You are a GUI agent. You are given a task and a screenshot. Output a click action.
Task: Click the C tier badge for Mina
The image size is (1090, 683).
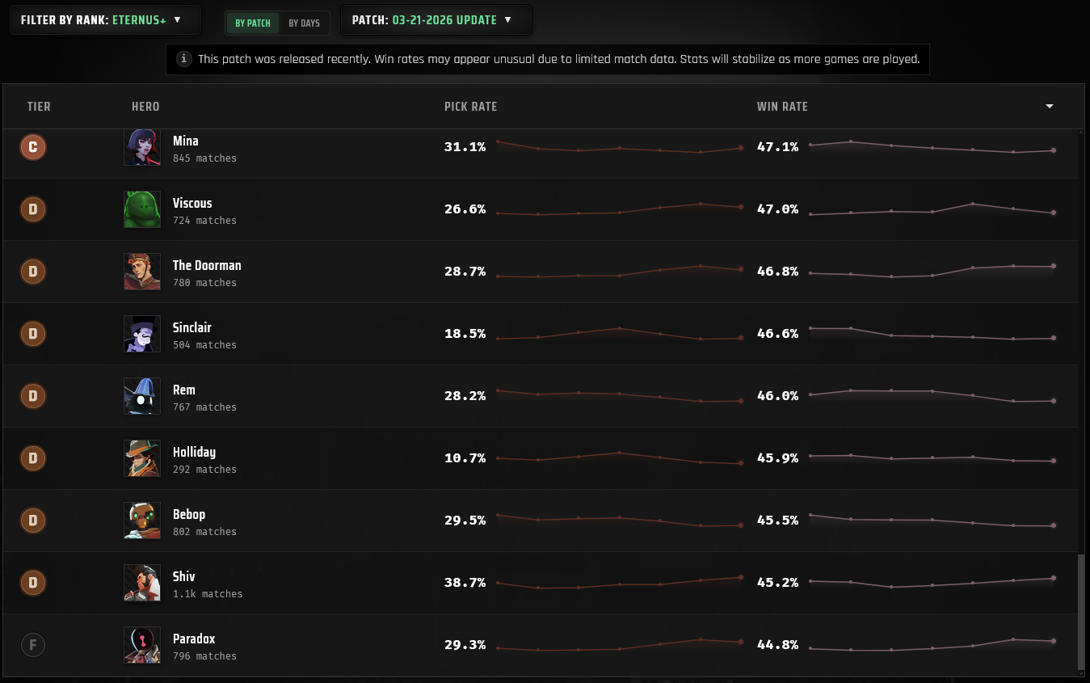tap(33, 147)
